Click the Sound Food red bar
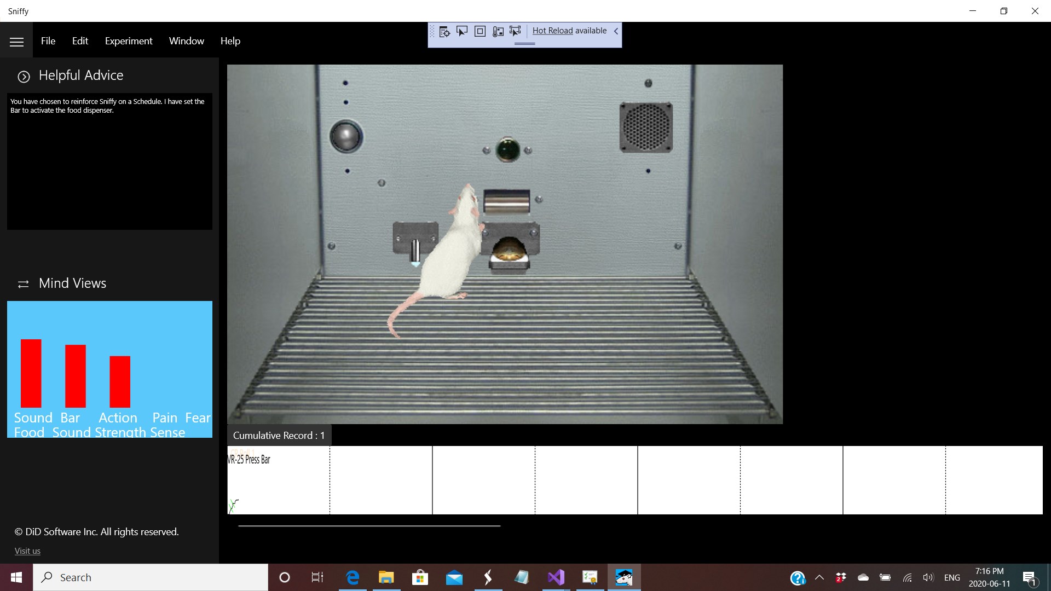The height and width of the screenshot is (591, 1051). point(31,373)
